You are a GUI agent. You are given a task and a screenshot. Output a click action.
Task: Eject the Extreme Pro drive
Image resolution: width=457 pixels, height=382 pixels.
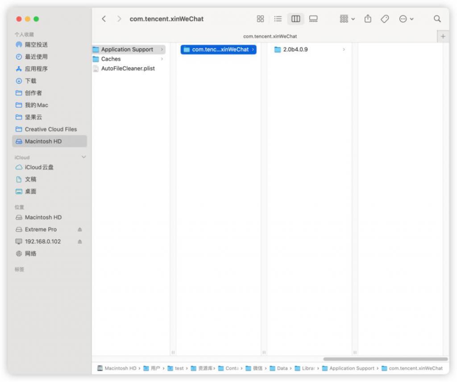[79, 230]
